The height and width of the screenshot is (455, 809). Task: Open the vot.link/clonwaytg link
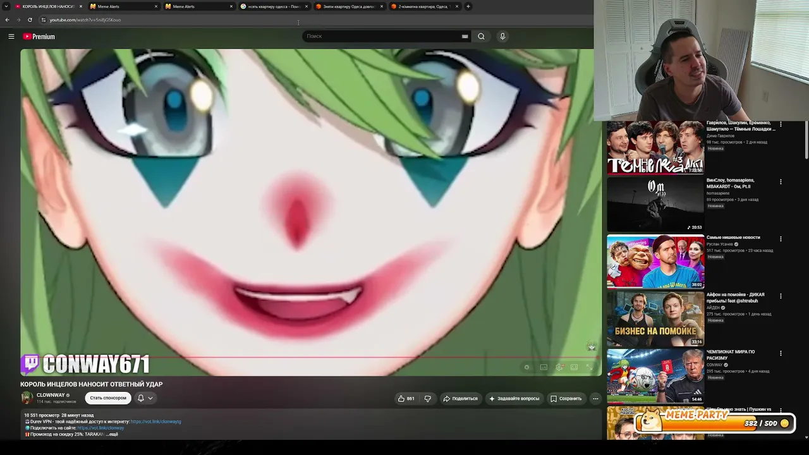(x=155, y=422)
